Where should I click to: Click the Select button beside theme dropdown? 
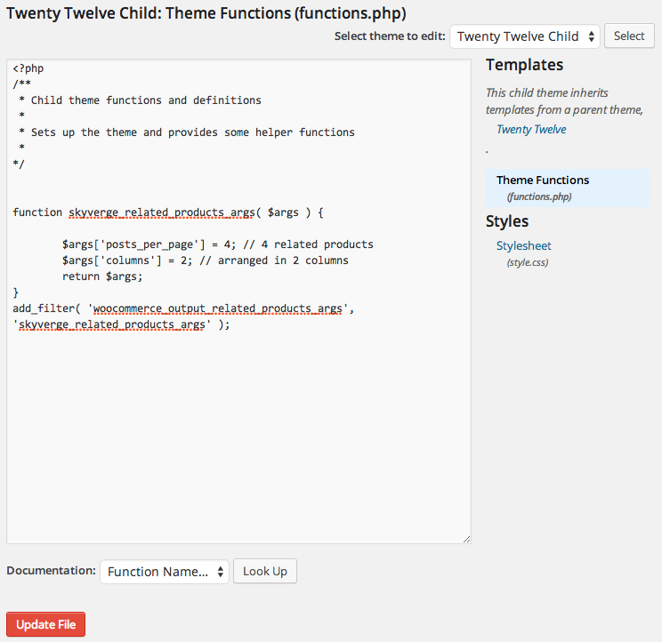pyautogui.click(x=629, y=36)
